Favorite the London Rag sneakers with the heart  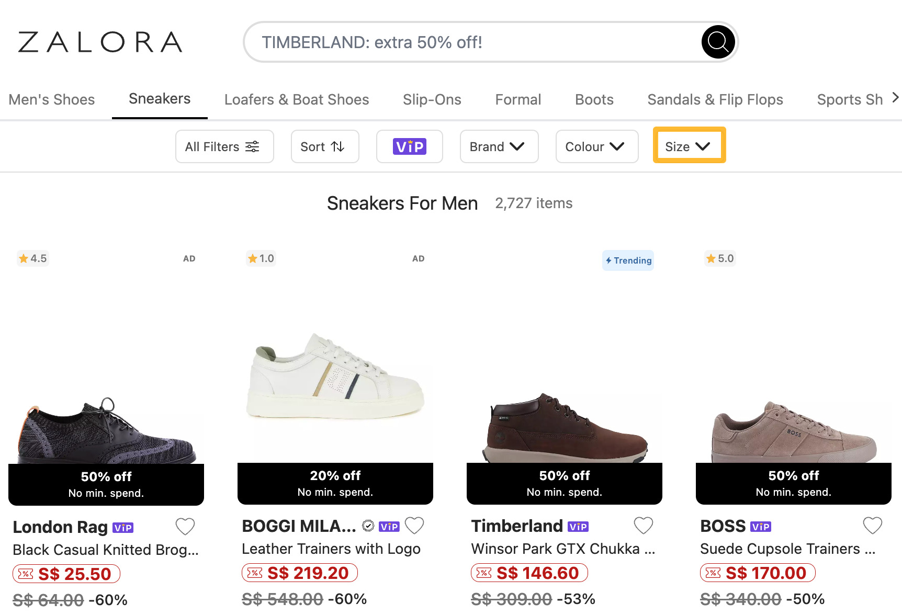pyautogui.click(x=185, y=526)
